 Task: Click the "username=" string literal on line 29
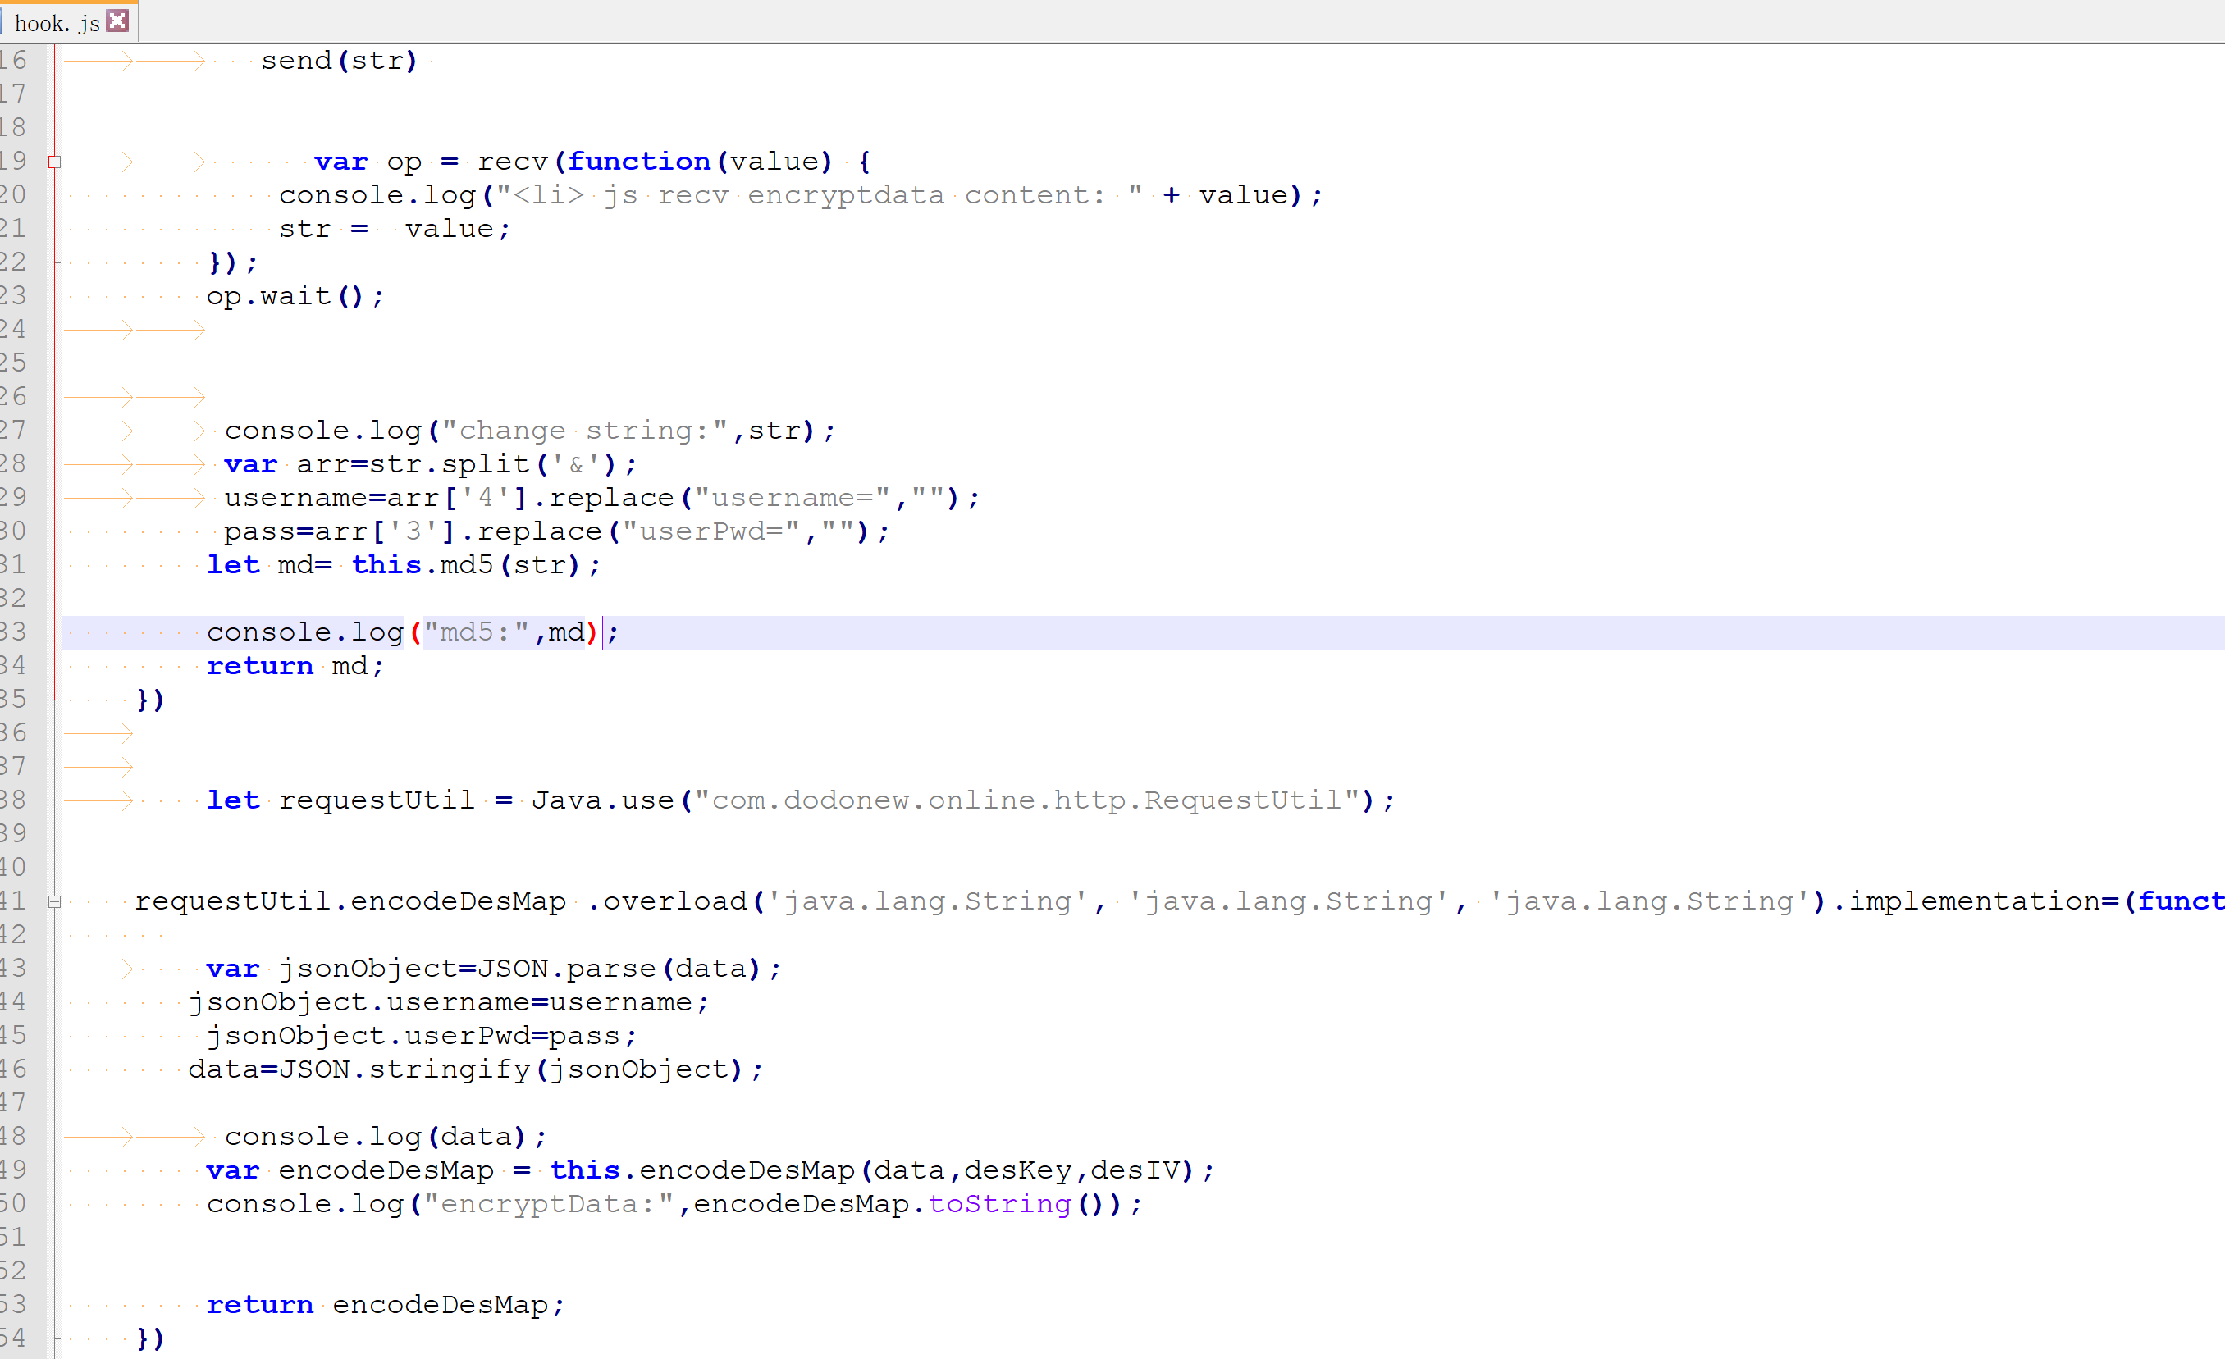click(x=792, y=498)
